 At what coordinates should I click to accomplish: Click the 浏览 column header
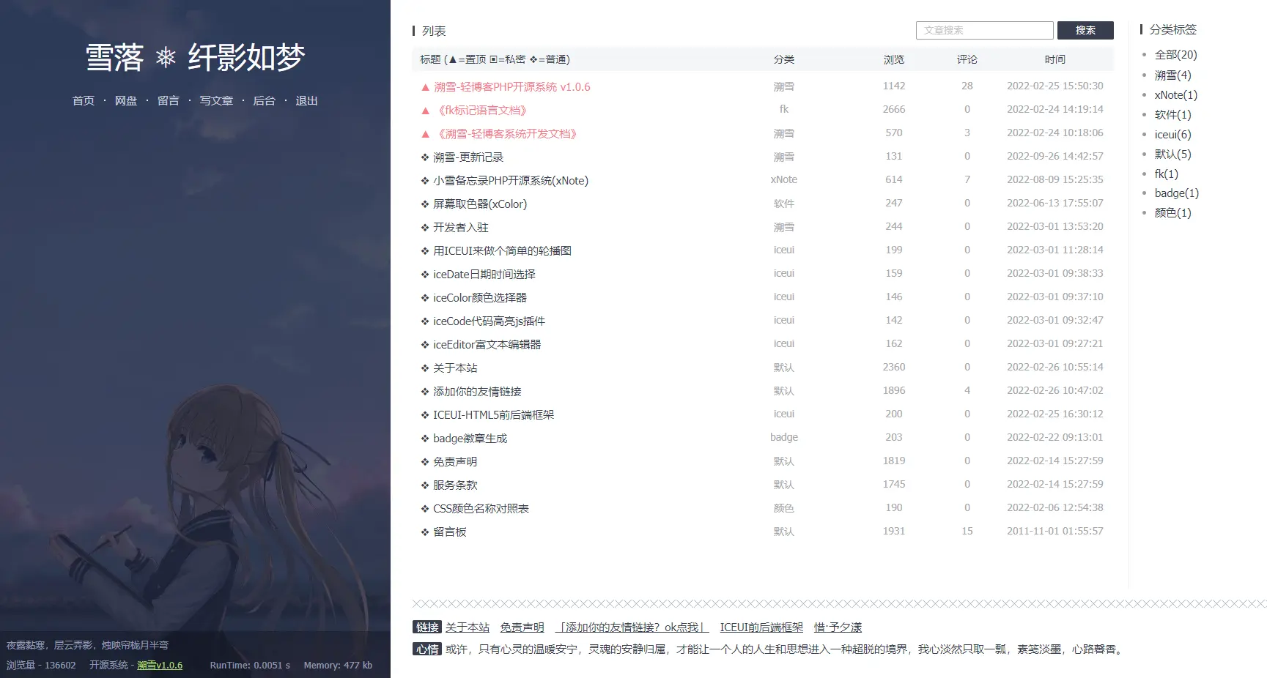(894, 59)
